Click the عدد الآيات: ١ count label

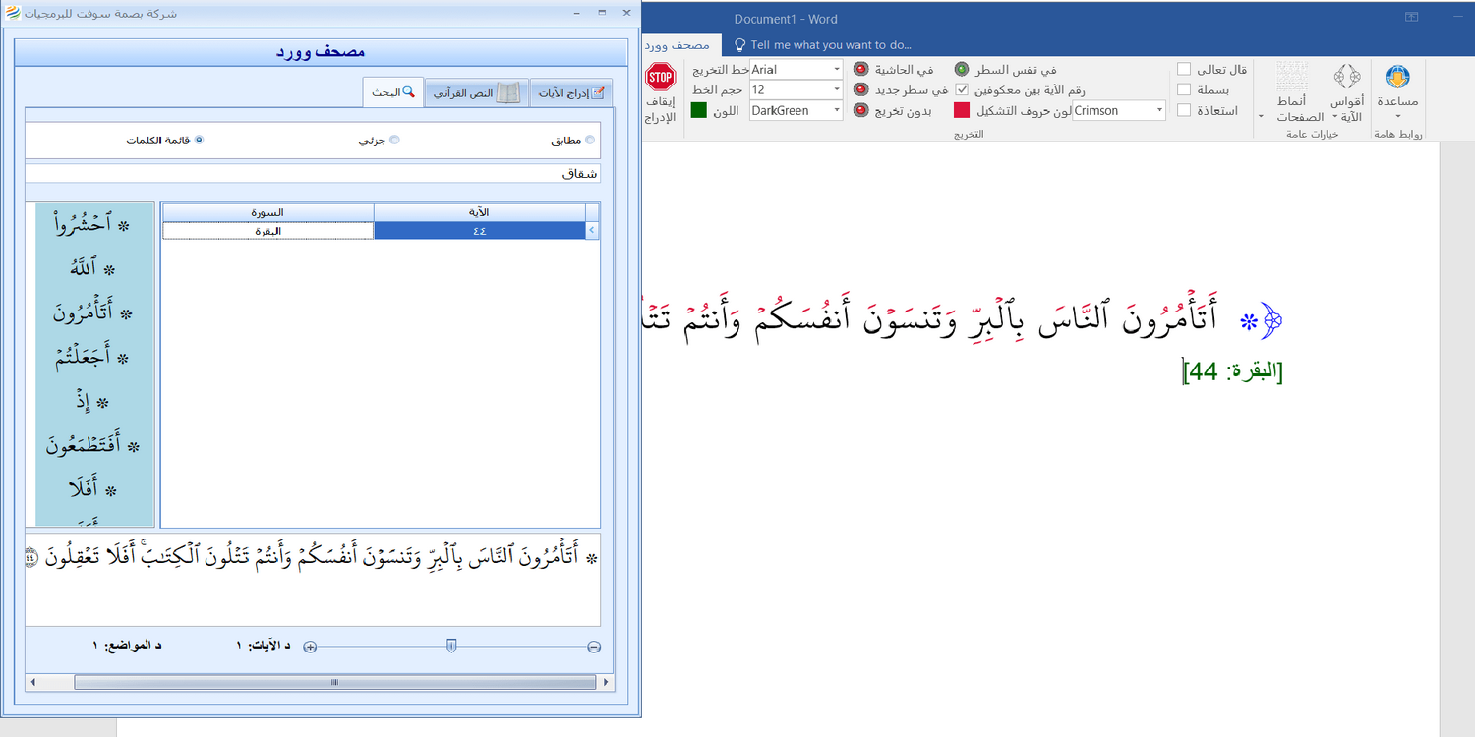[265, 646]
